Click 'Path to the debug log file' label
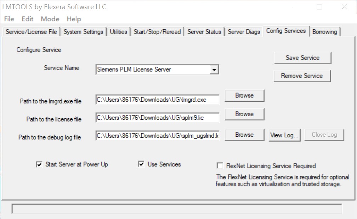This screenshot has height=219, width=357. click(x=50, y=137)
